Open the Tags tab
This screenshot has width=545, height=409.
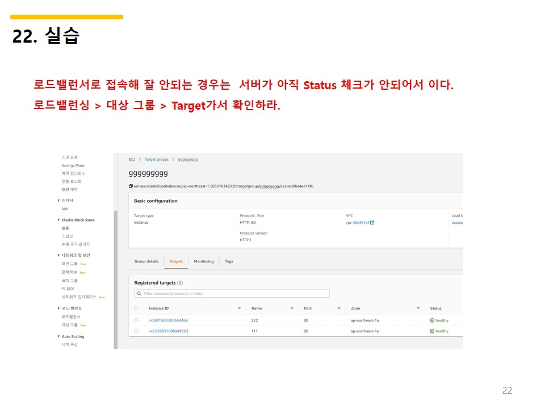229,261
